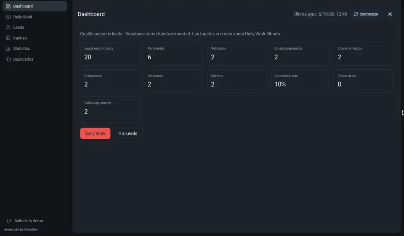Click the Leads people icon
Screen dimensions: 404x236
click(8, 27)
